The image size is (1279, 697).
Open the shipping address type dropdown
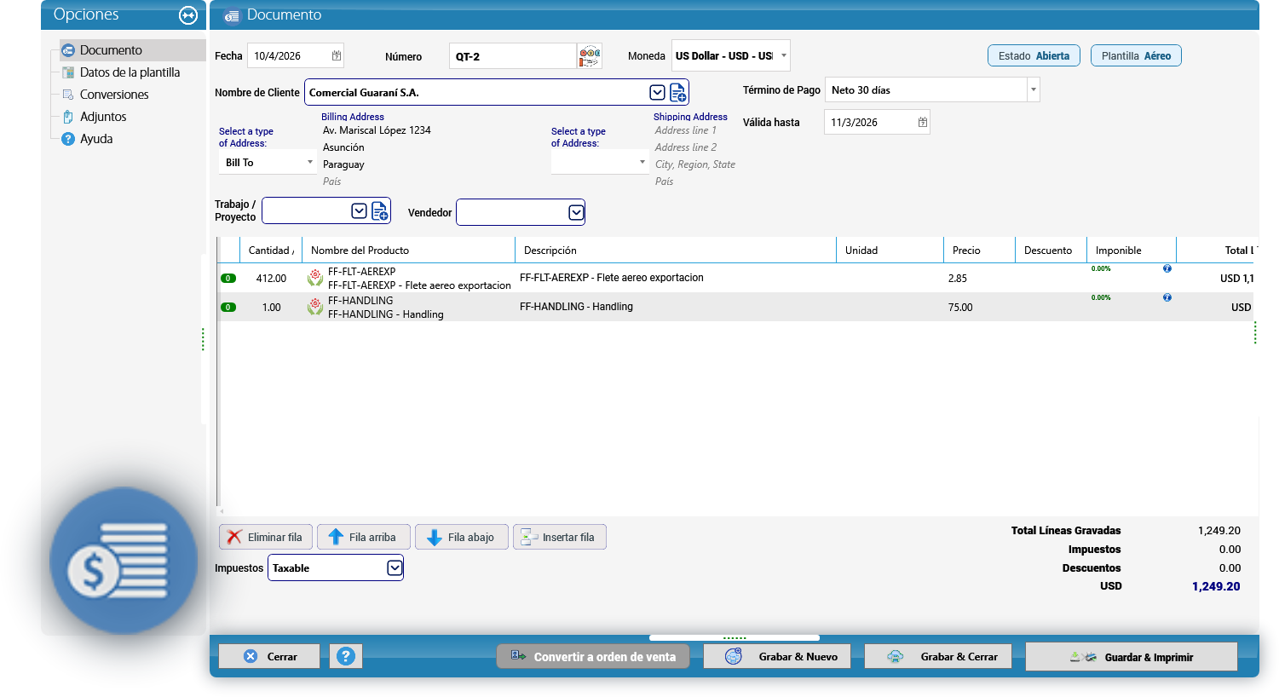(x=642, y=162)
